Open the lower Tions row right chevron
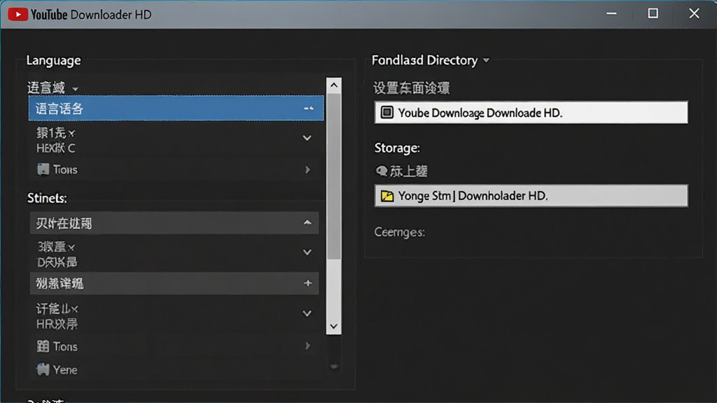This screenshot has height=403, width=717. (x=308, y=346)
